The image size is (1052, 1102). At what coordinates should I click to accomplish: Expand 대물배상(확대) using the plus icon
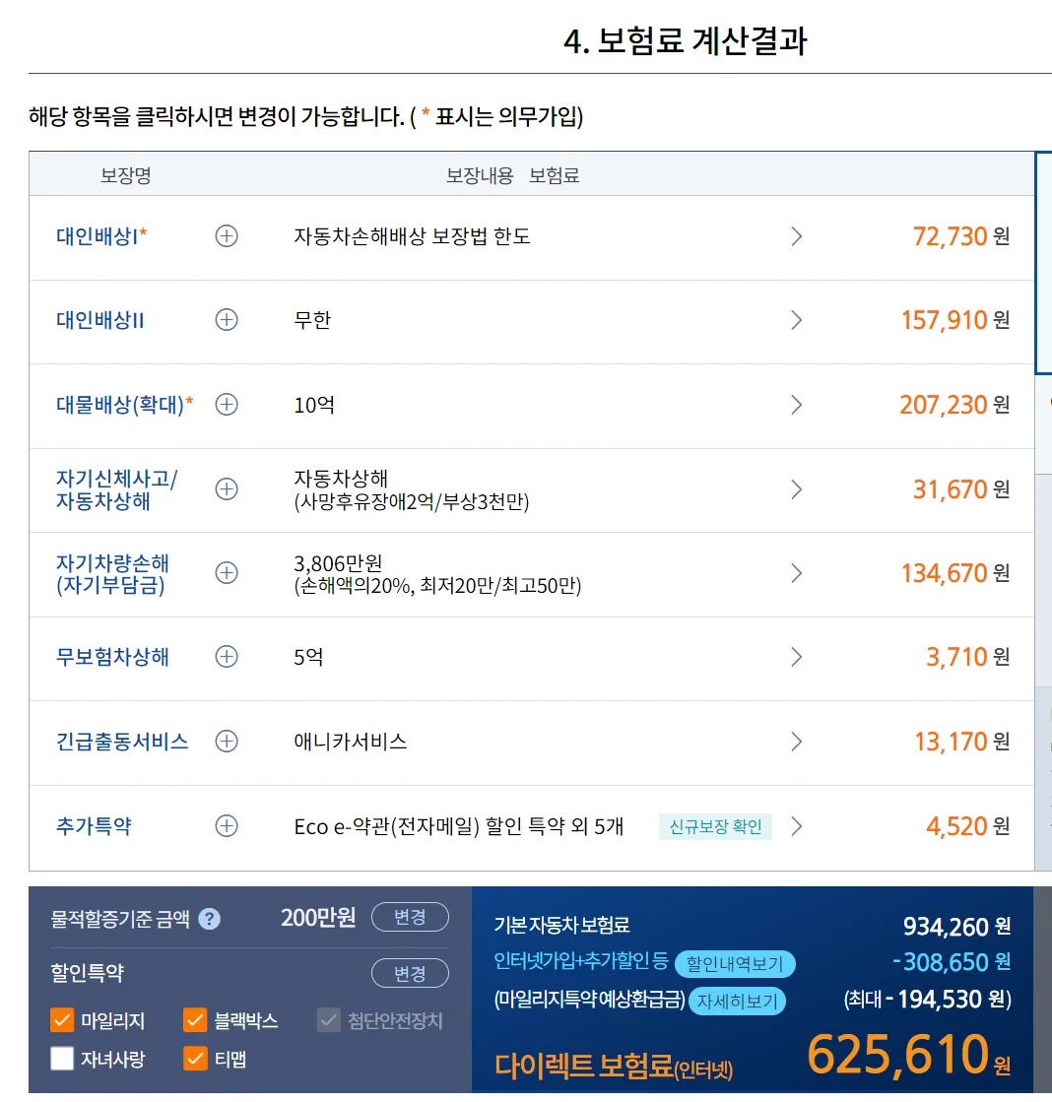click(x=226, y=405)
